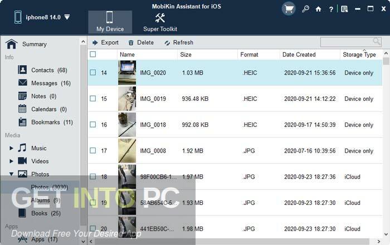The image size is (390, 245).
Task: Click the Calendars grid icon
Action: coord(22,109)
